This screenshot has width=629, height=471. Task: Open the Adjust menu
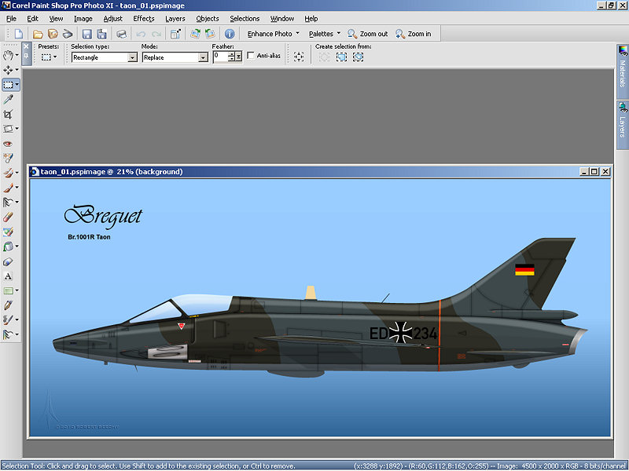pyautogui.click(x=112, y=18)
